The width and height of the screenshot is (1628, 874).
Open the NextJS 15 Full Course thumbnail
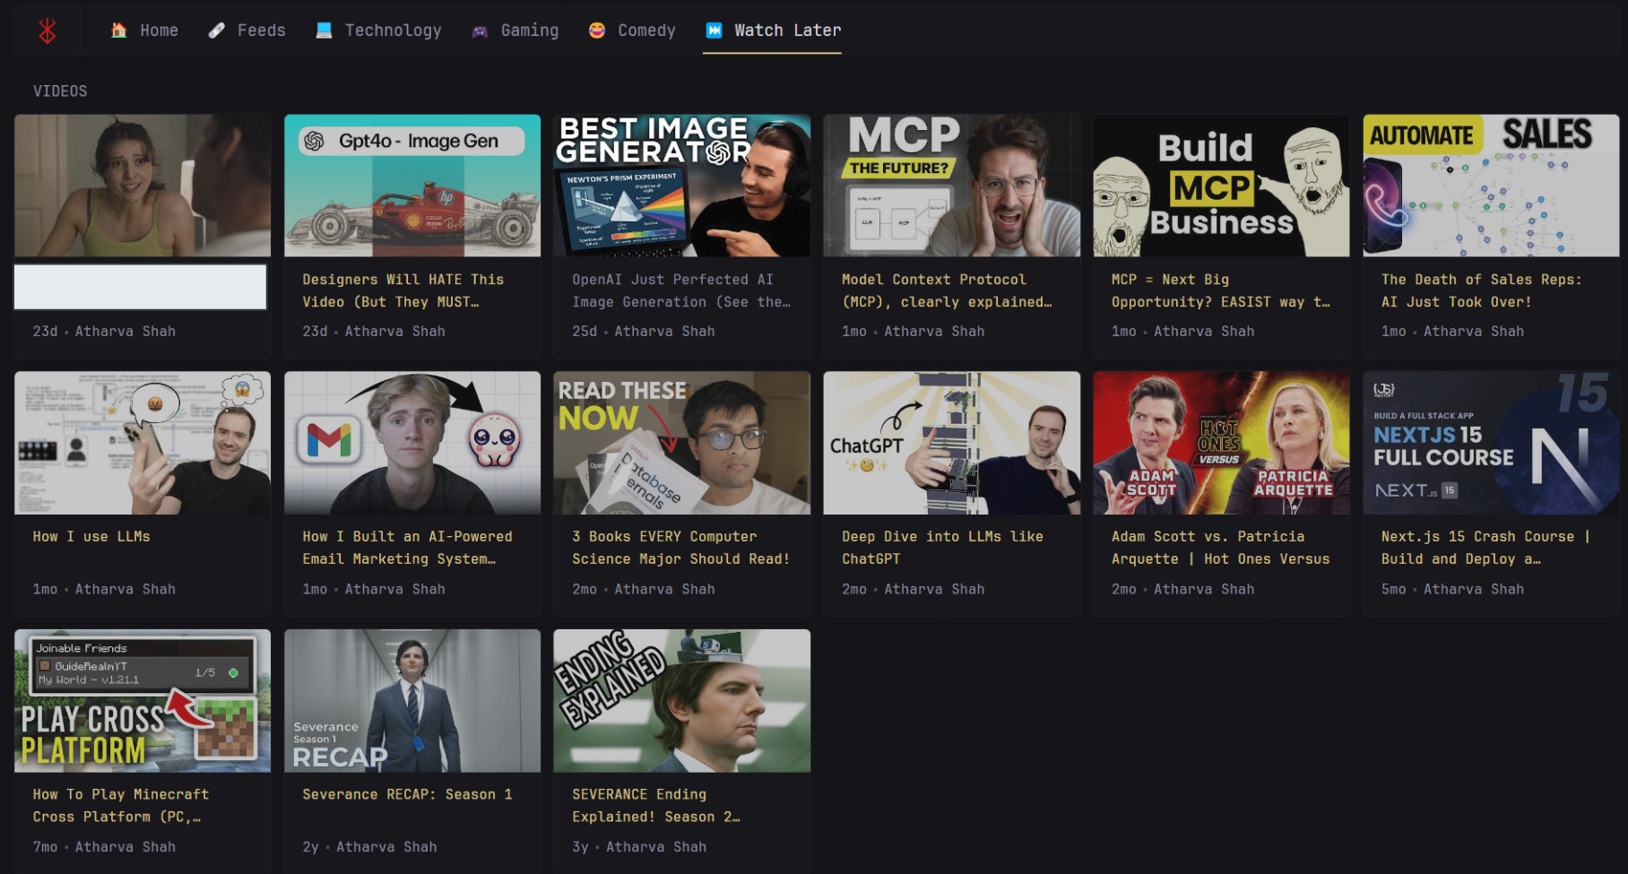[1492, 443]
